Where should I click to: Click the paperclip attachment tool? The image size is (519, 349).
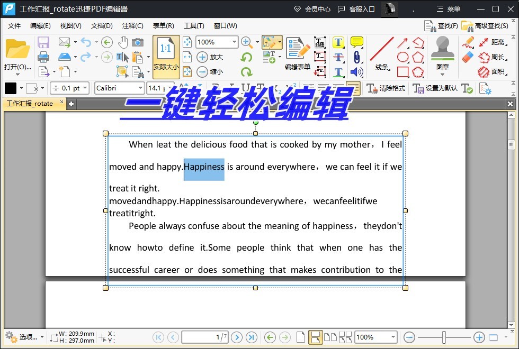(x=356, y=57)
